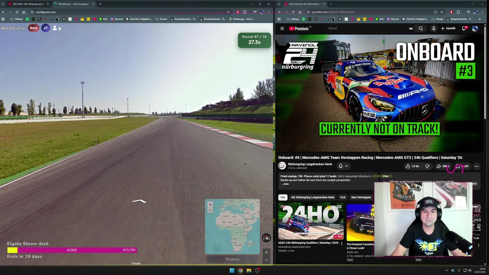This screenshot has height=275, width=489.
Task: Open the Kick bookmark in the YouTube window
Action: [x=379, y=19]
